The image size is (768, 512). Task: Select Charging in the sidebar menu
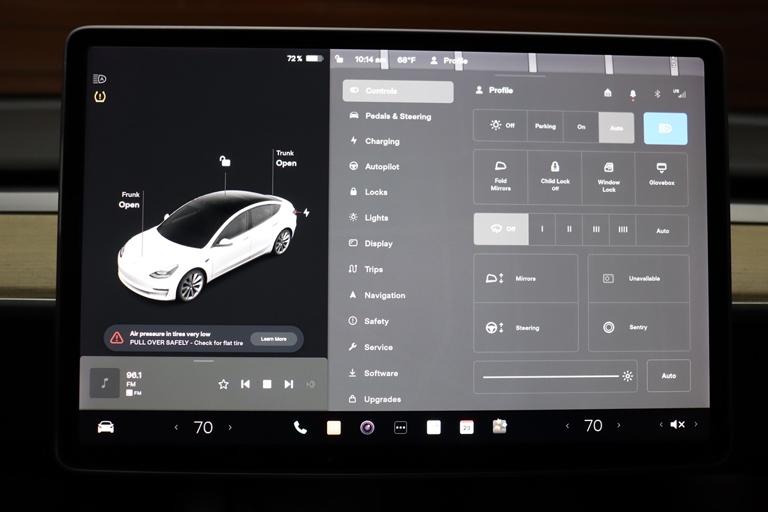pyautogui.click(x=382, y=141)
